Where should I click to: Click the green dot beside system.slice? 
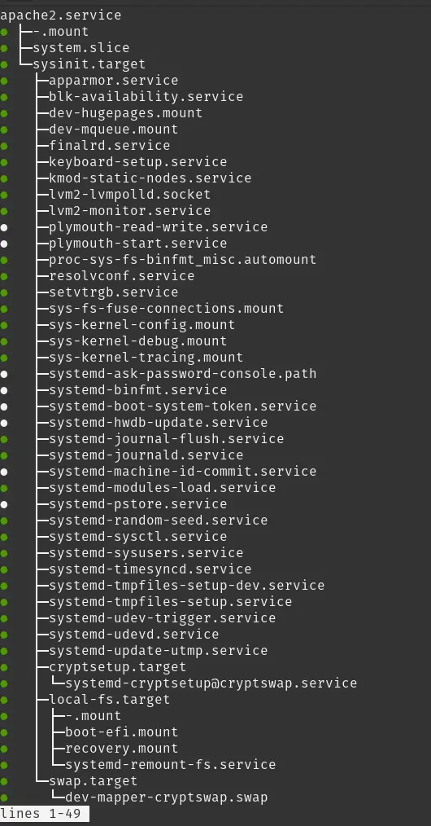click(4, 48)
